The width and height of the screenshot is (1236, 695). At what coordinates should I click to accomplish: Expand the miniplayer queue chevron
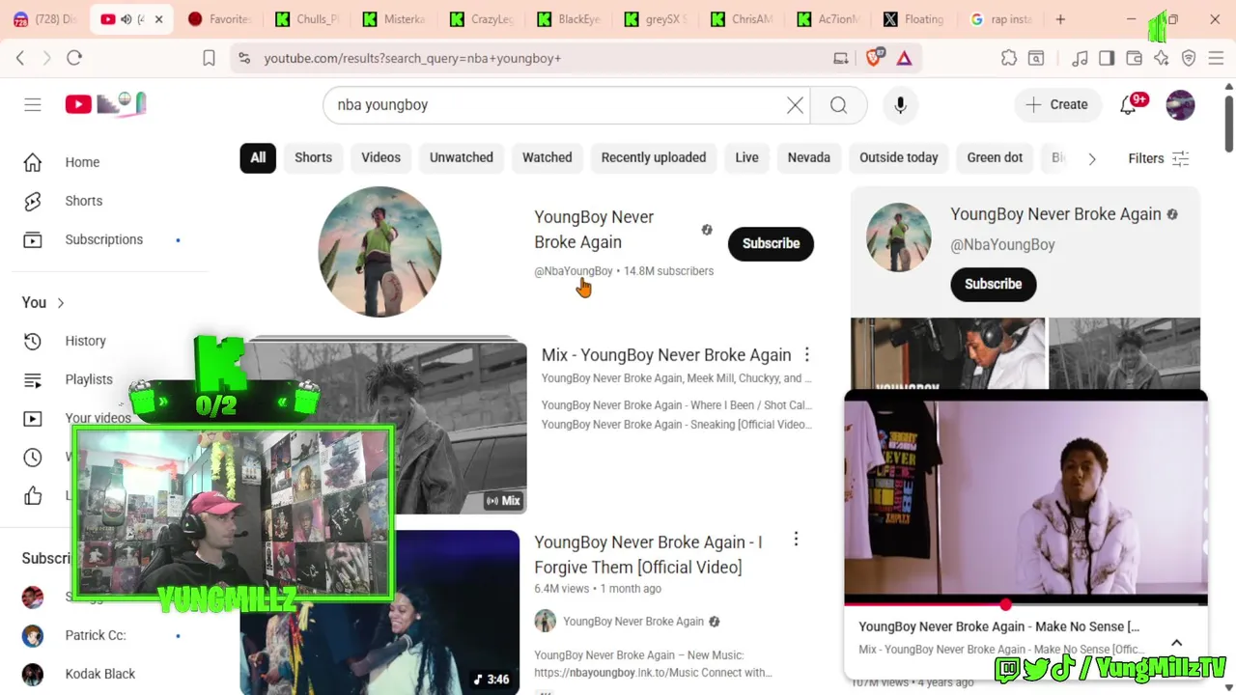click(1176, 642)
